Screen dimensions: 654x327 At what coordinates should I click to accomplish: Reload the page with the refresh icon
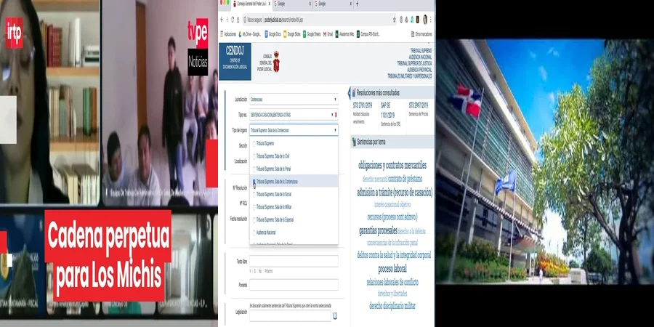233,20
